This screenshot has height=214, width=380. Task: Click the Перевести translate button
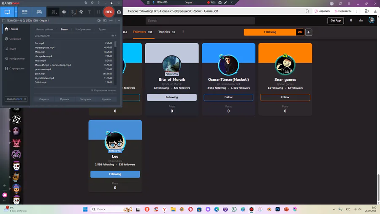pyautogui.click(x=343, y=11)
